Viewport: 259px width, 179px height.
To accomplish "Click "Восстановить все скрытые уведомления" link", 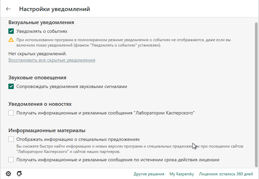I will point(52,60).
